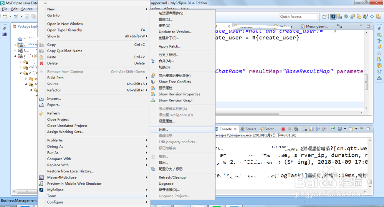Minimize the editor area
Screen dimensions: 384x207
[362, 25]
